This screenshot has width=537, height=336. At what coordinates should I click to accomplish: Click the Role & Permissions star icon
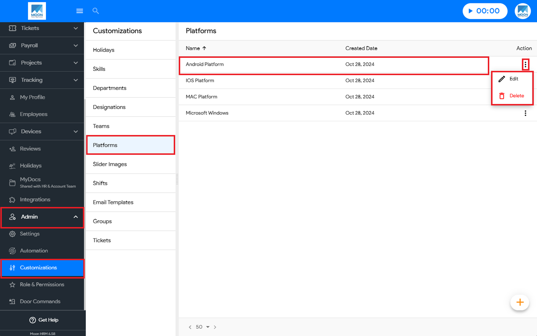[12, 285]
